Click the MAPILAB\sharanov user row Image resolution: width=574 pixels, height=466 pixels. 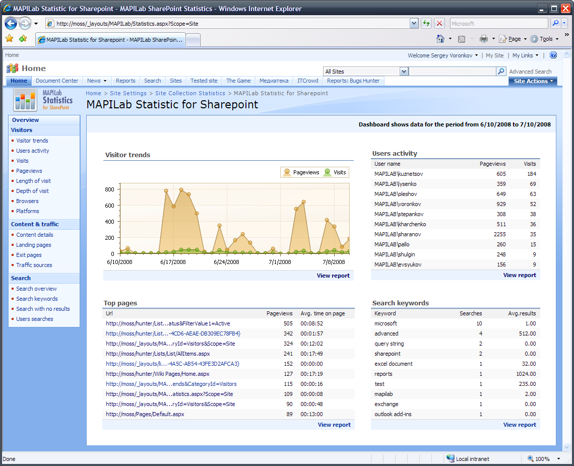(456, 234)
